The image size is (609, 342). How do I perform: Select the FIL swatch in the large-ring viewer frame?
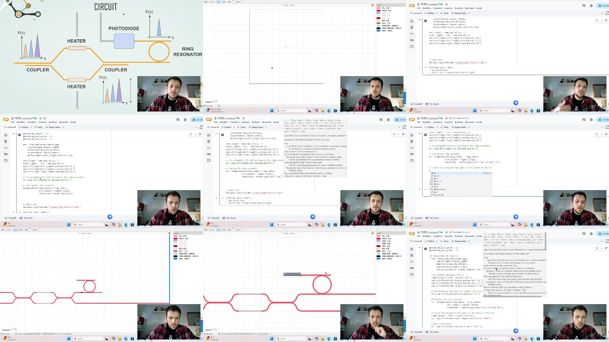pos(379,236)
